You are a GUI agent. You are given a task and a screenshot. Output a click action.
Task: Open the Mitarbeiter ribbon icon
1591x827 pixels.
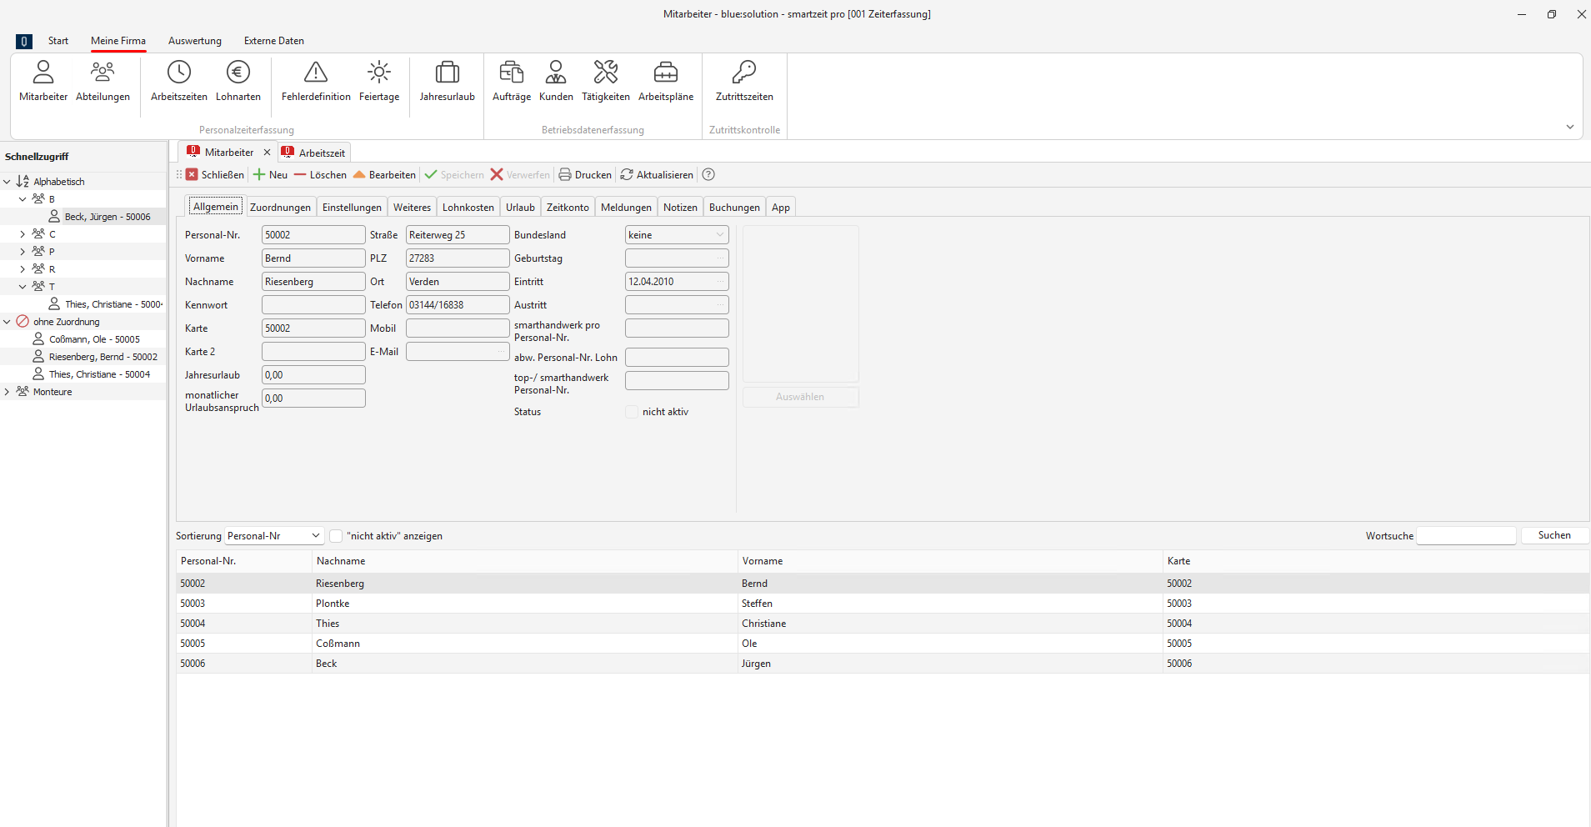(43, 82)
